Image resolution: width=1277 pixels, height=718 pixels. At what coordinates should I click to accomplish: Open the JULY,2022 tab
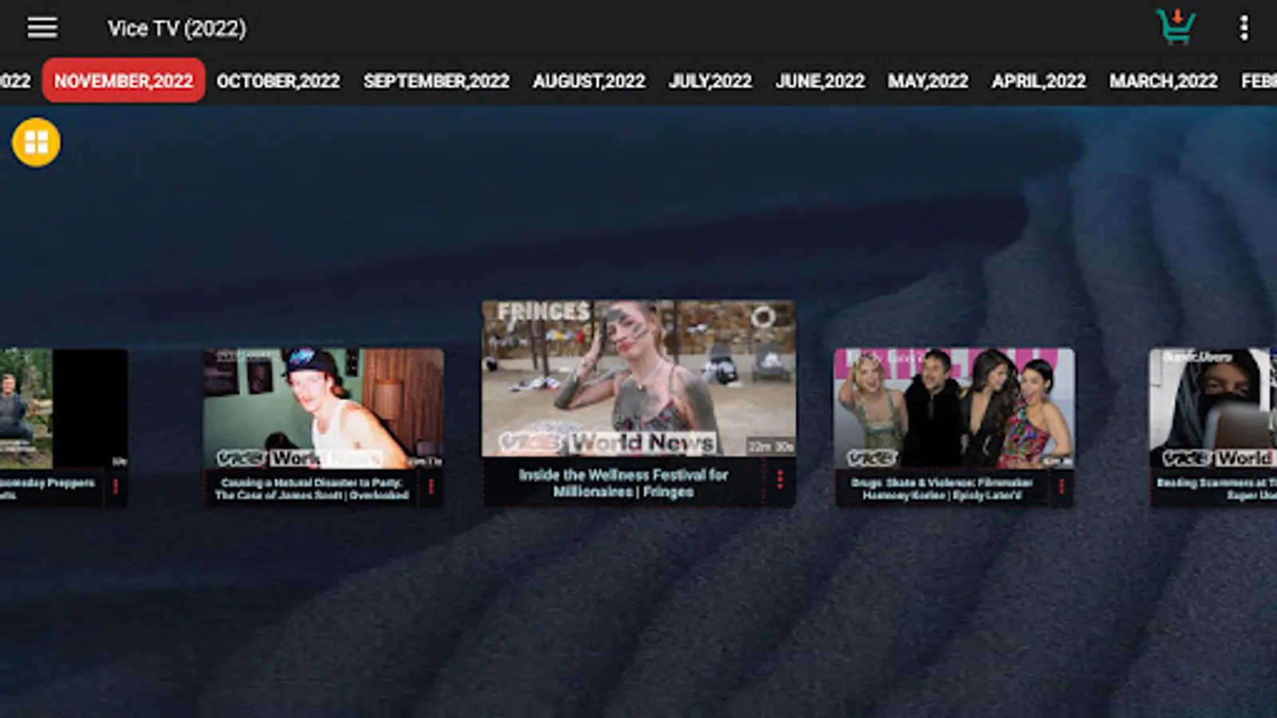coord(710,81)
